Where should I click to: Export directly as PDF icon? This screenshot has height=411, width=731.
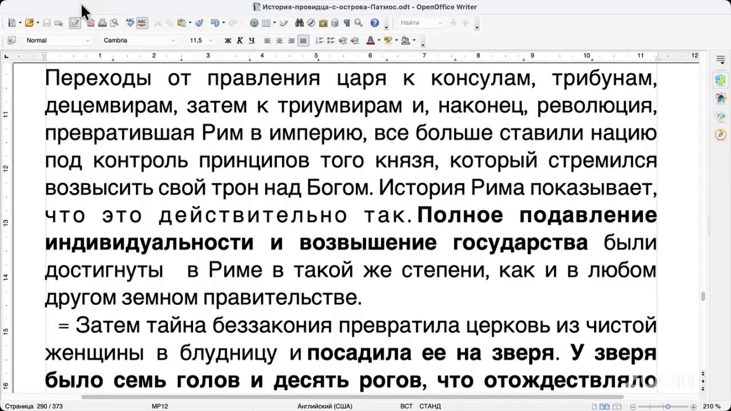click(90, 23)
